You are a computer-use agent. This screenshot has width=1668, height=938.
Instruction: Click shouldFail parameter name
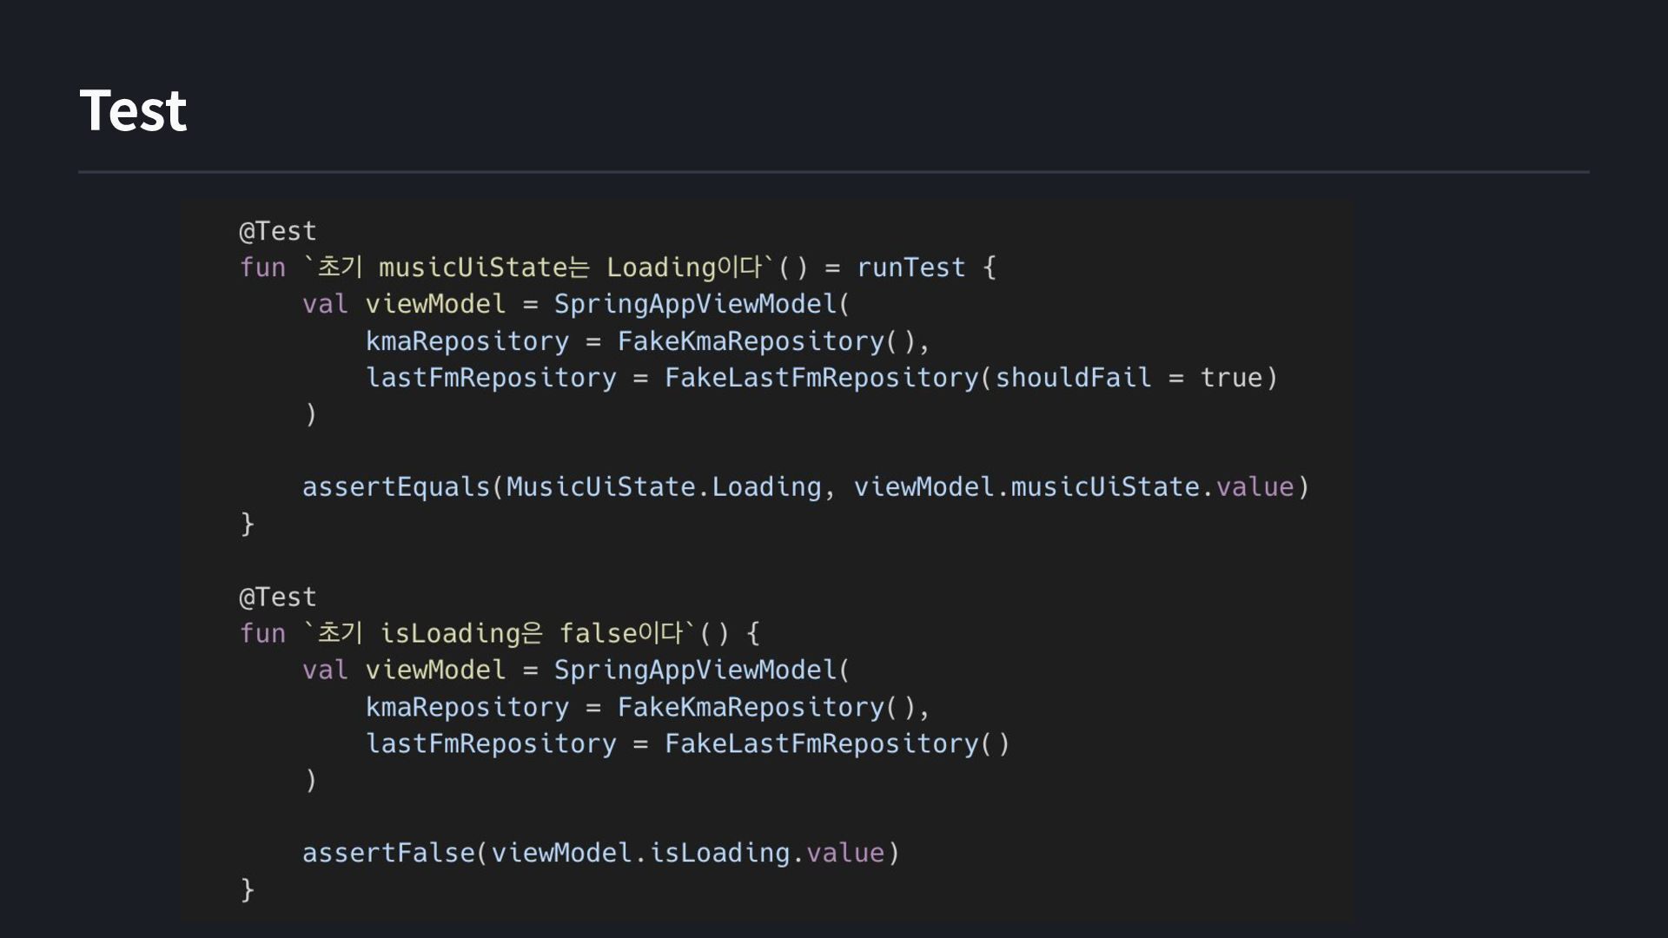[x=1072, y=378]
